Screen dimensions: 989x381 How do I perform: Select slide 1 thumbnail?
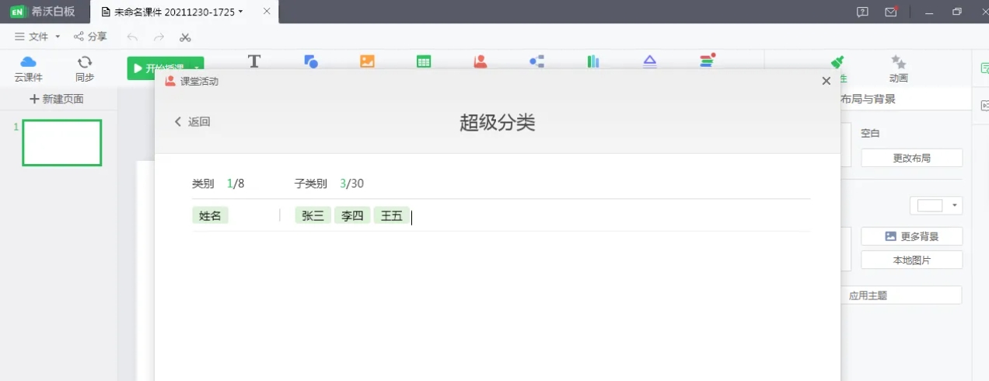coord(62,143)
